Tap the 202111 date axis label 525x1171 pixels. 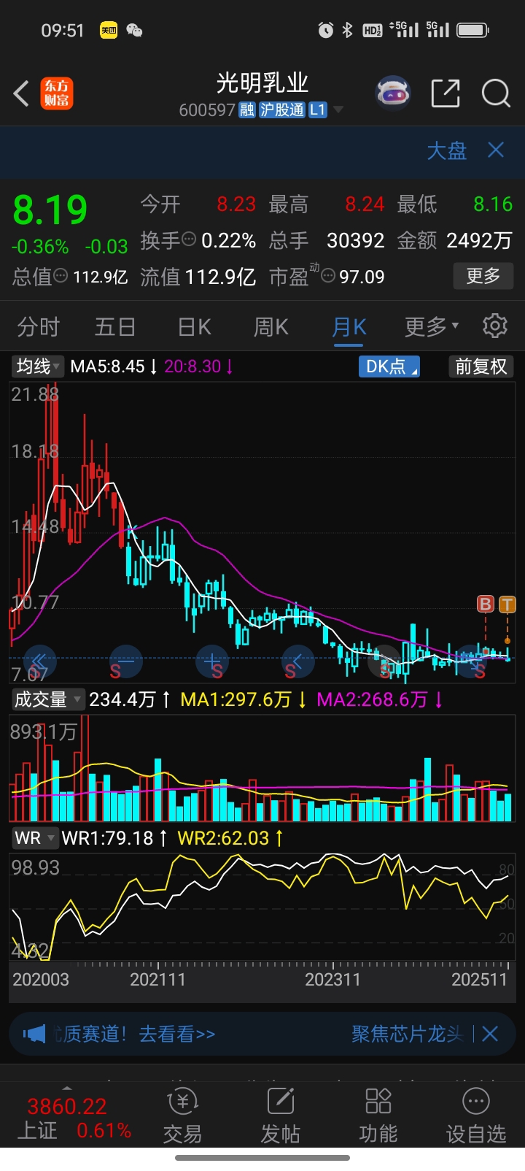click(157, 979)
